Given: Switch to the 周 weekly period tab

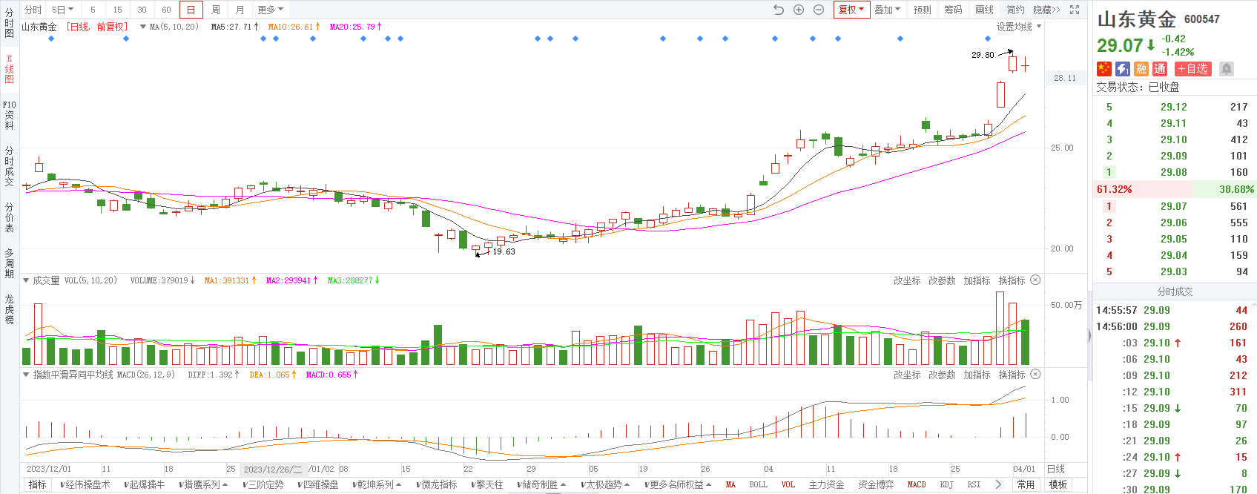Looking at the screenshot, I should point(215,10).
